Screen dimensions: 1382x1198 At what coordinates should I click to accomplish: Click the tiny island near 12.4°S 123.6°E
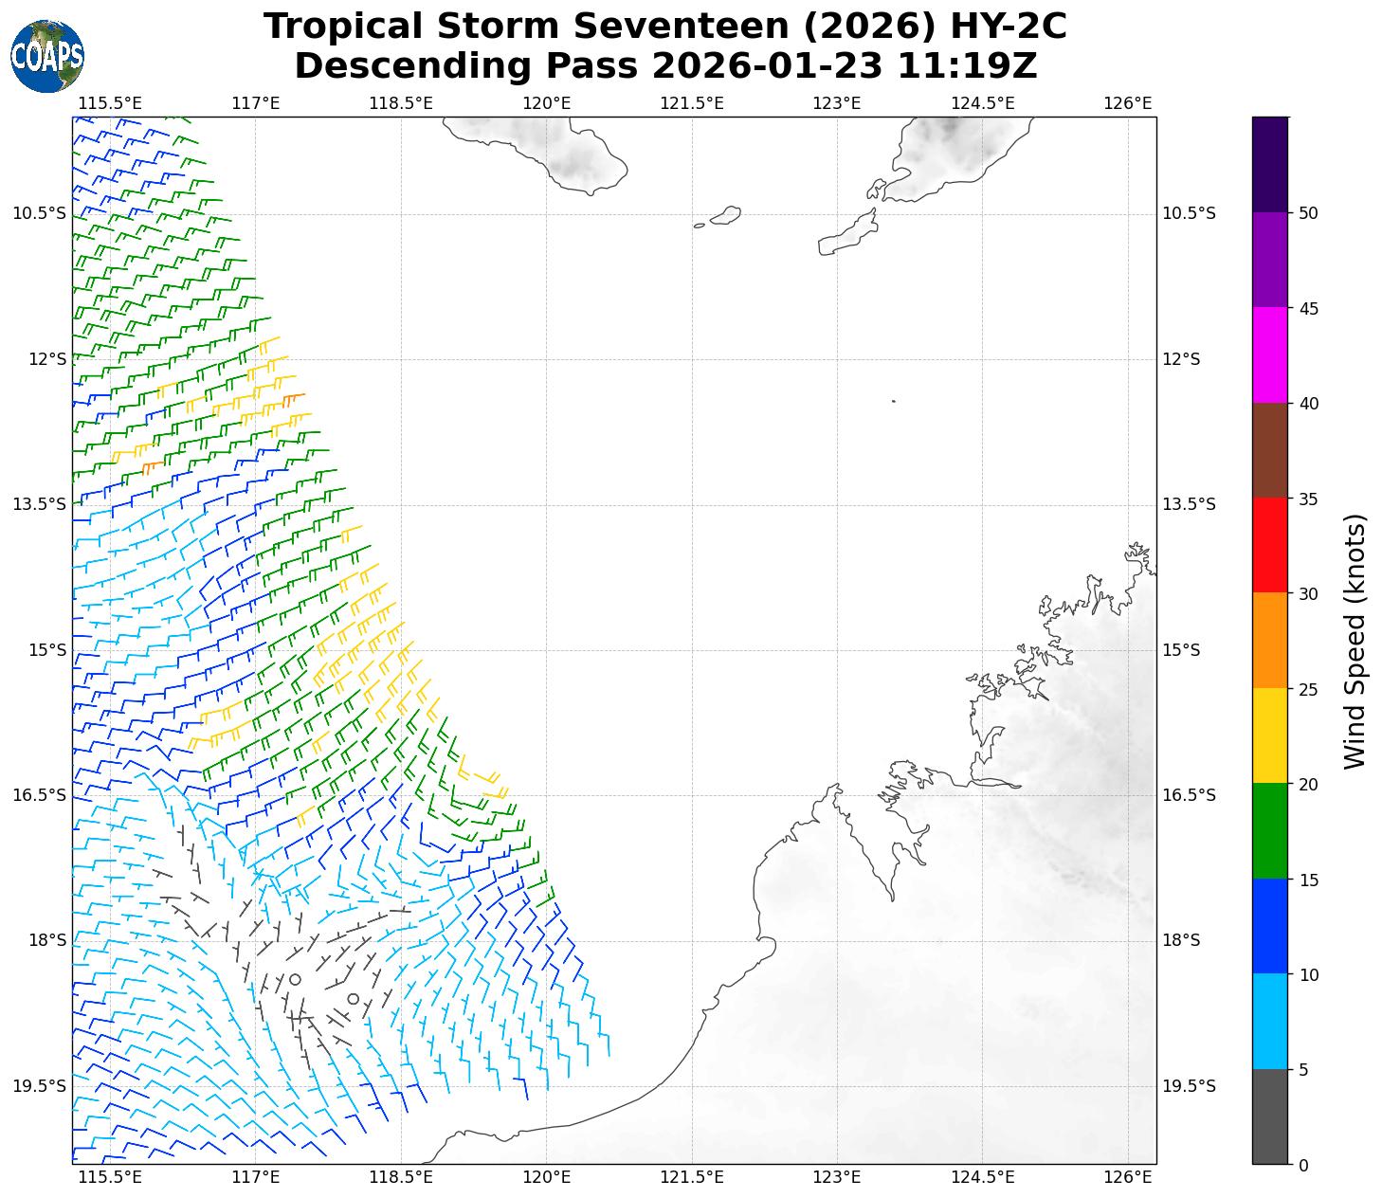pos(893,401)
